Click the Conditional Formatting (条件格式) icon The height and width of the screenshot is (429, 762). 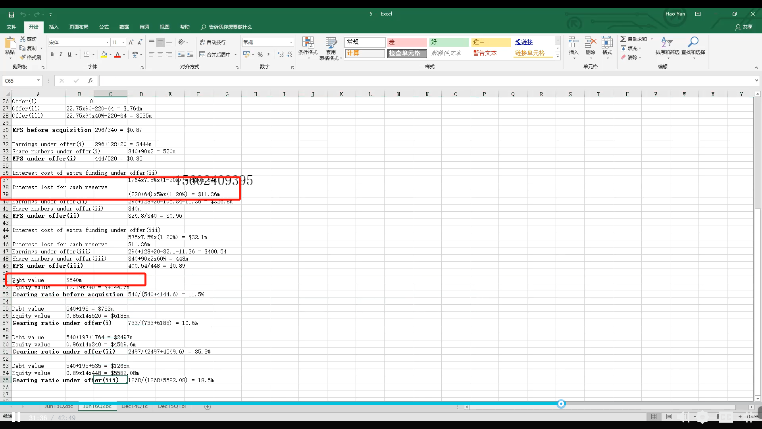(x=308, y=43)
